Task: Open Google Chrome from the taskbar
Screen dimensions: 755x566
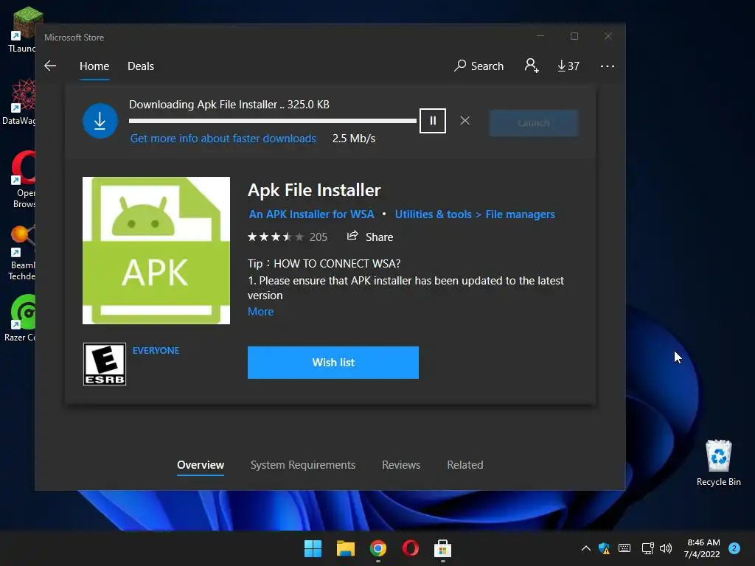Action: (x=378, y=548)
